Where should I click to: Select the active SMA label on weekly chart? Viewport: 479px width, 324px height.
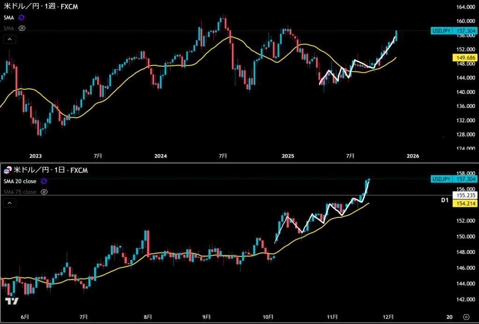(9, 17)
